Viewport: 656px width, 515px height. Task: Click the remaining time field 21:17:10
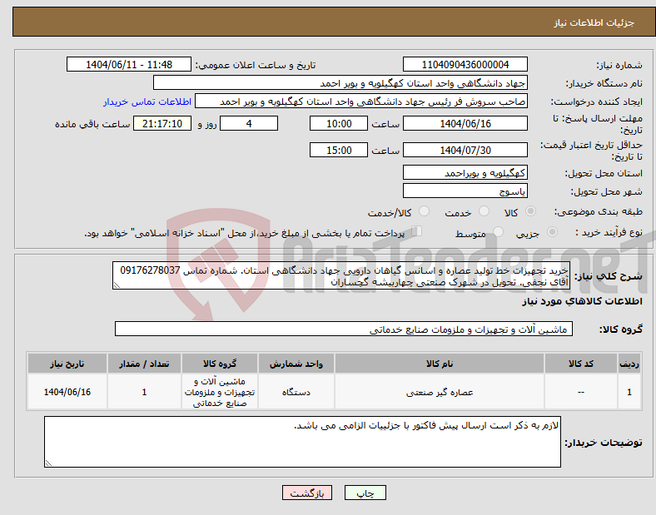tap(162, 123)
